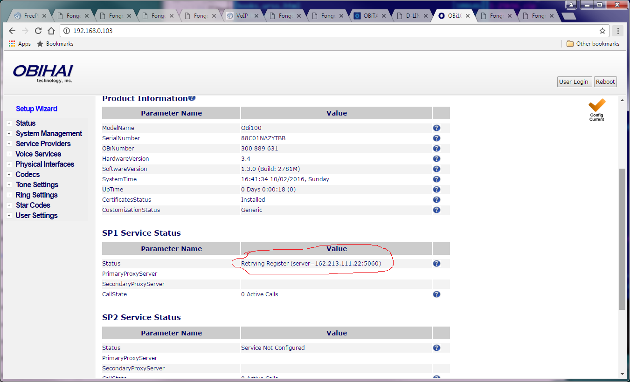
Task: Open a new browser tab
Action: pos(568,16)
